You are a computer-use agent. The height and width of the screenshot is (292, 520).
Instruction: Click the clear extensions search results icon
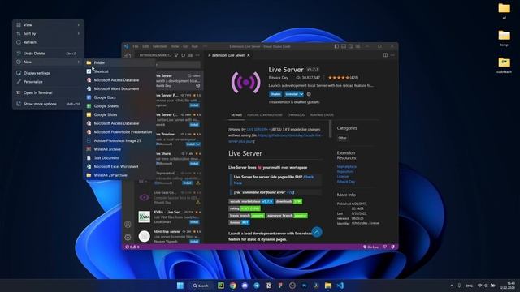190,55
